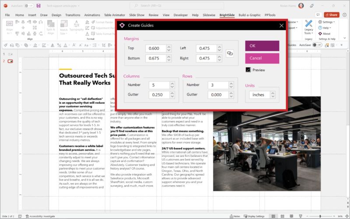350x219 pixels.
Task: Click the Top margin value field
Action: pyautogui.click(x=156, y=48)
